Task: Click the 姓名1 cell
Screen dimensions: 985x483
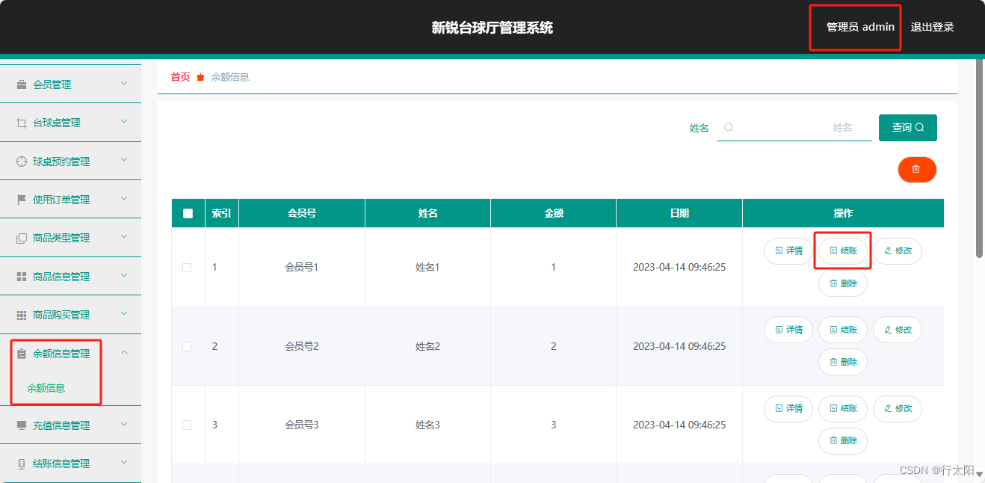Action: click(x=427, y=267)
